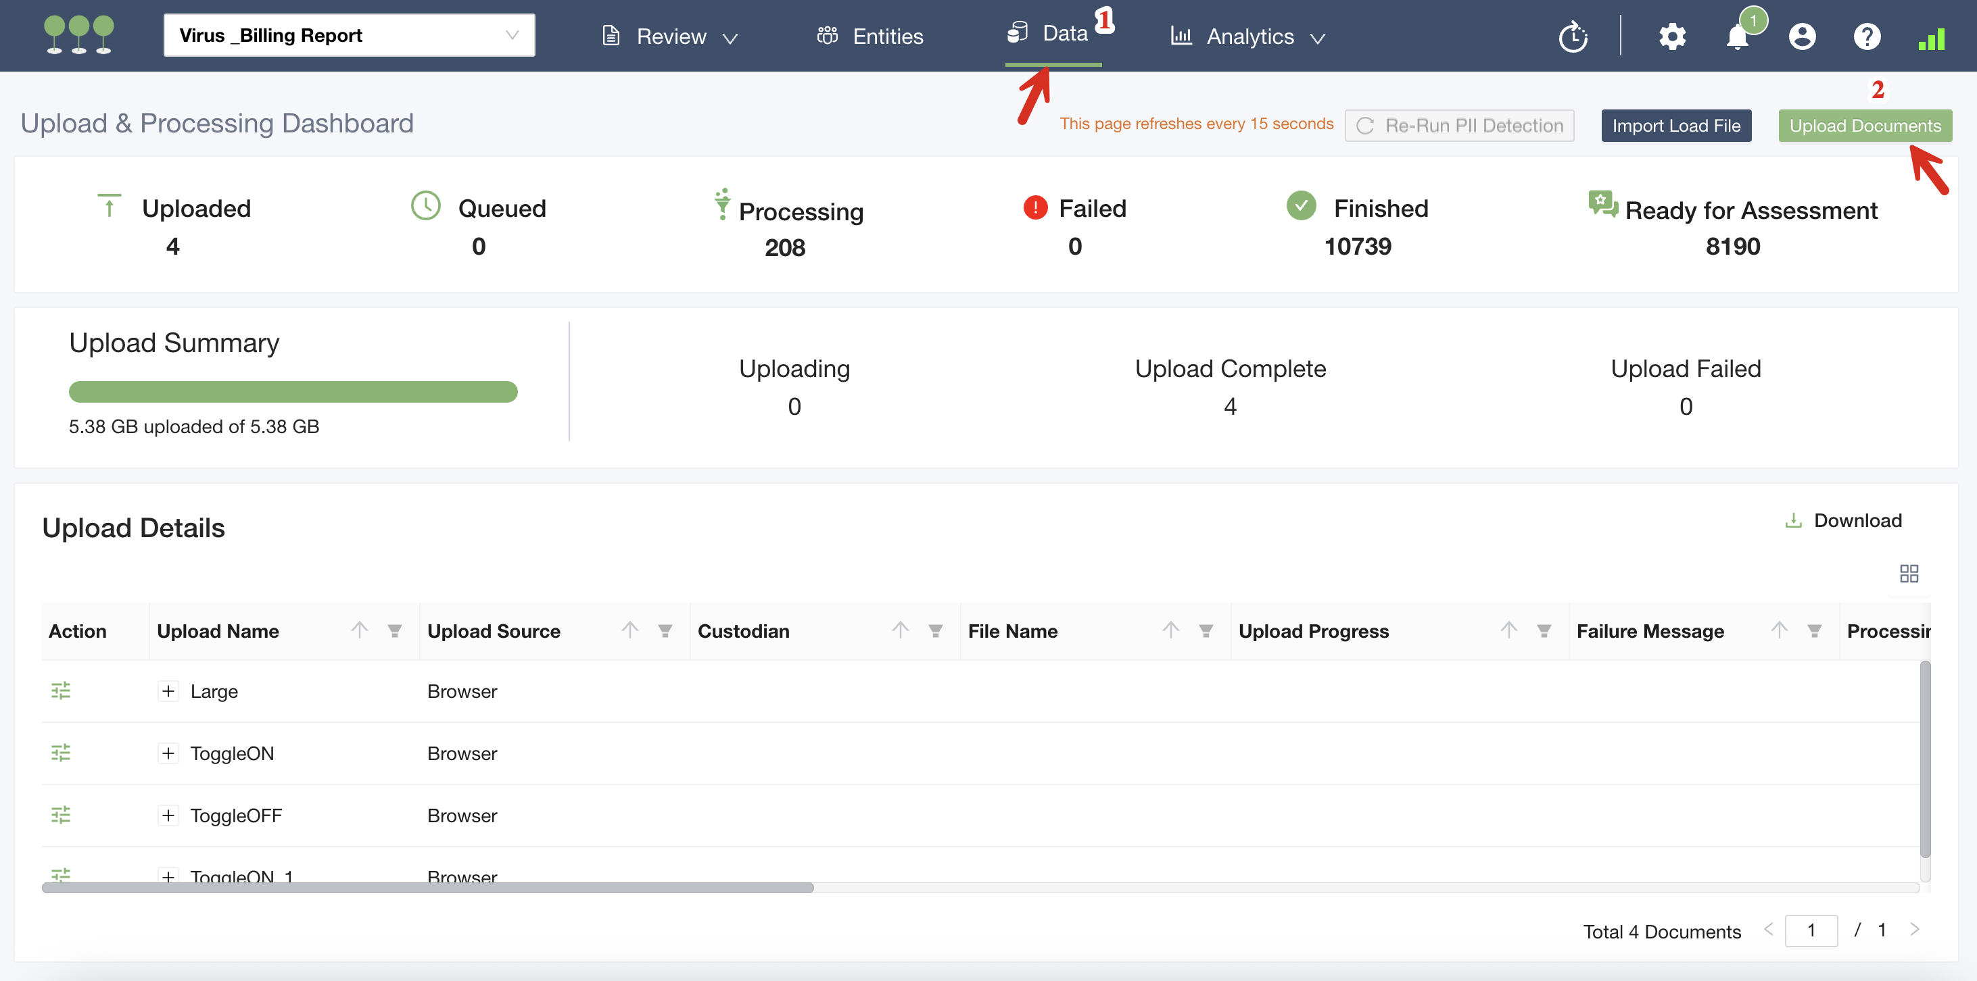1977x981 pixels.
Task: Switch to the Entities tab
Action: pyautogui.click(x=870, y=36)
